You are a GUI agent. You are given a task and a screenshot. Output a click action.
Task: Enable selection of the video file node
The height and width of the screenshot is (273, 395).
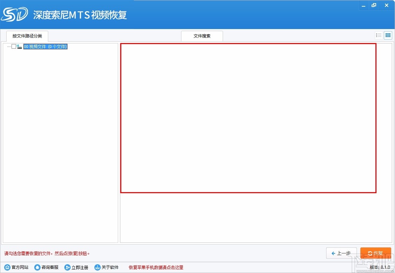tap(14, 46)
